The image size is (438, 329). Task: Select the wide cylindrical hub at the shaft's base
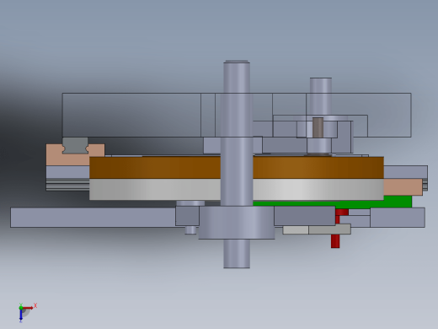click(x=237, y=223)
